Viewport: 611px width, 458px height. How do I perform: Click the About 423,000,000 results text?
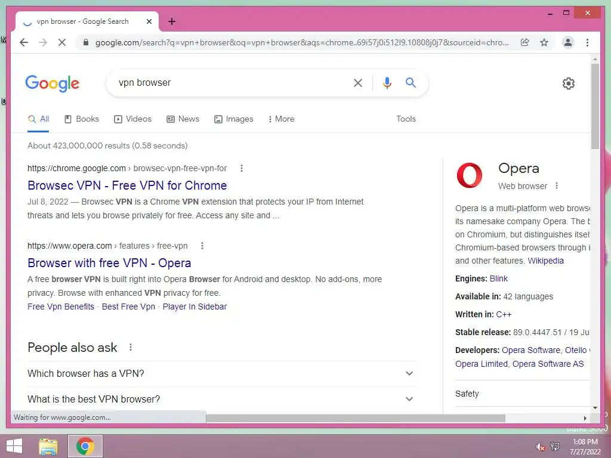107,146
